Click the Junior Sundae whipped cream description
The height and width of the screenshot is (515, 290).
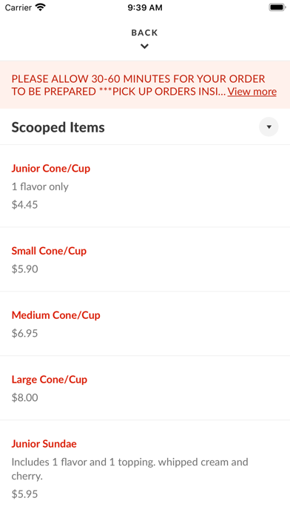(x=129, y=469)
